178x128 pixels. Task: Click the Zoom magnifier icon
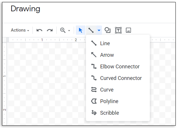(62, 30)
